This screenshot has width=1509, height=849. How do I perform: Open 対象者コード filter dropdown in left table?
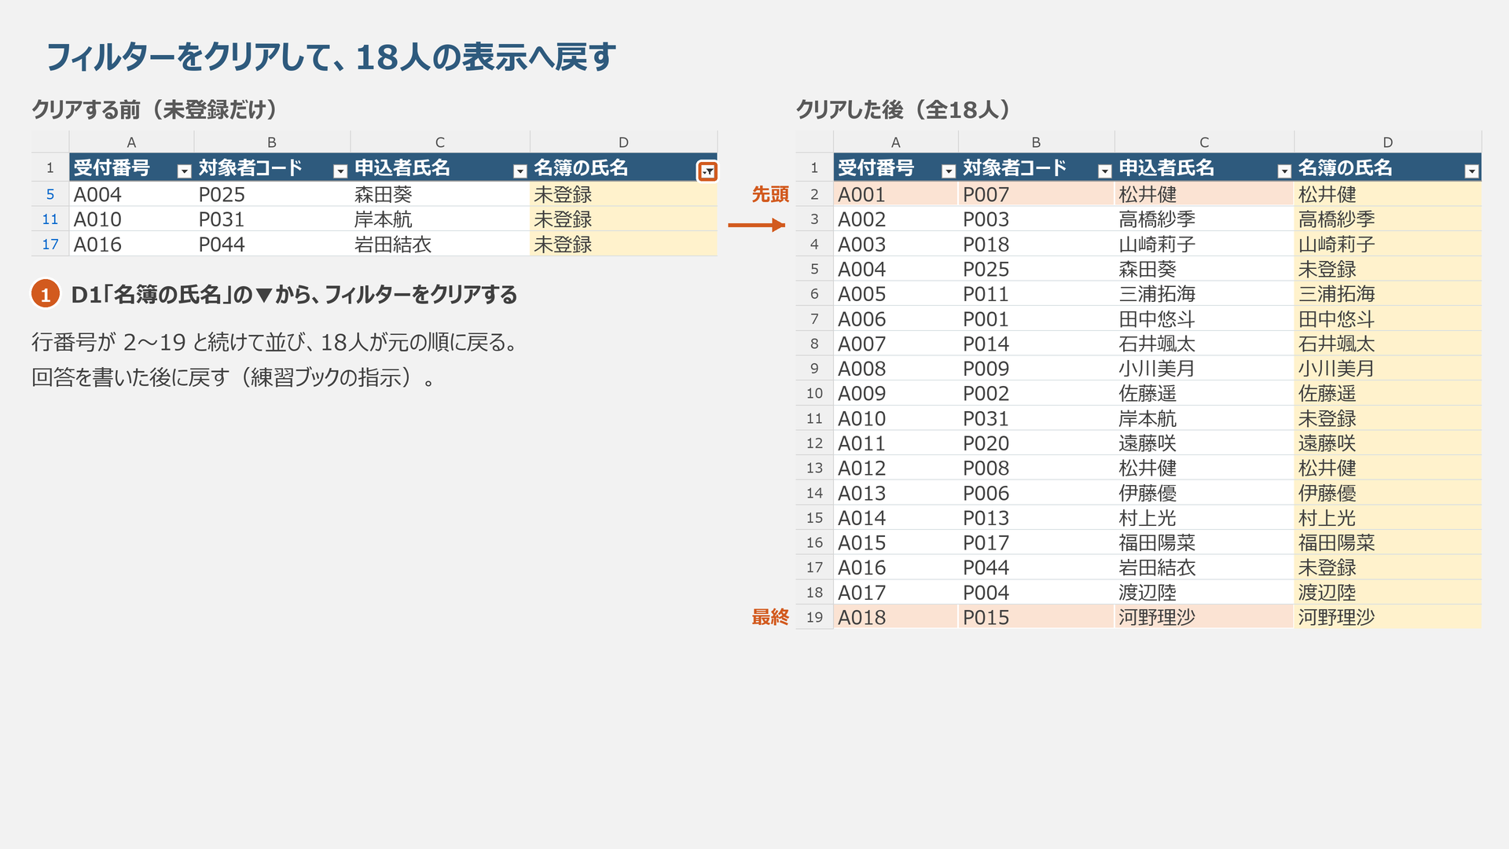tap(340, 171)
